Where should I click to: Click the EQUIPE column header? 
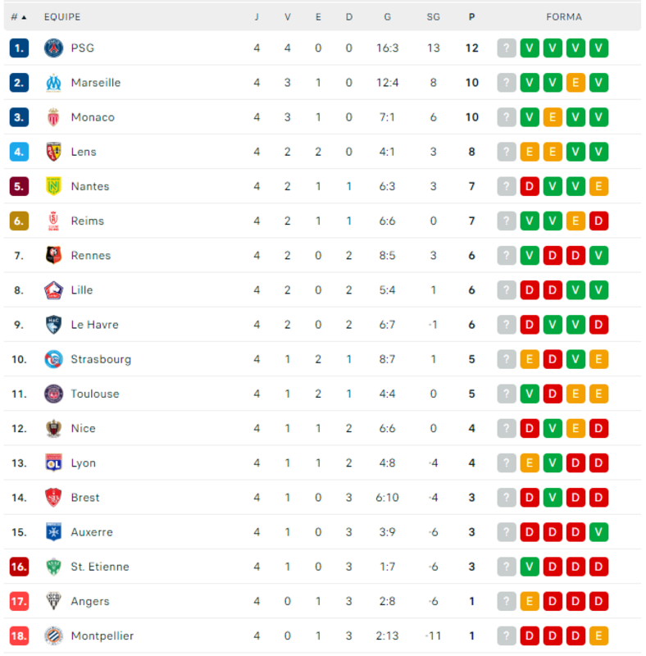tap(62, 17)
